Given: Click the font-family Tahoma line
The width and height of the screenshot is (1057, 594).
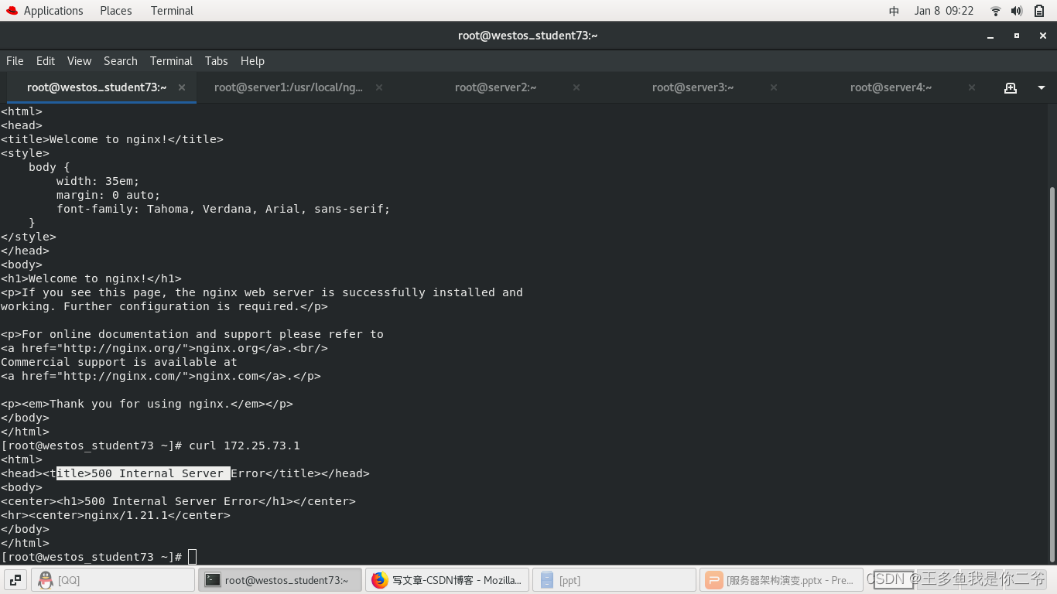Looking at the screenshot, I should click(224, 209).
